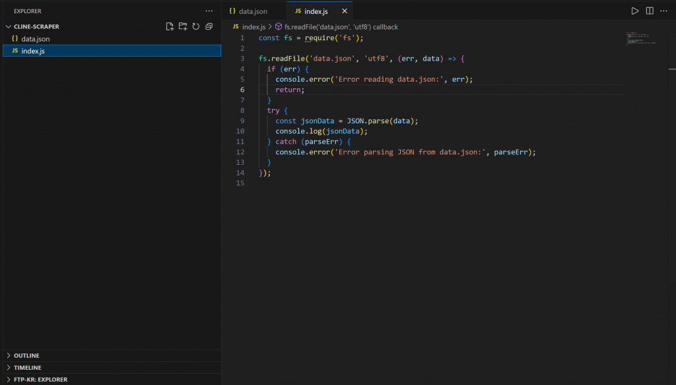This screenshot has width=676, height=385.
Task: Click the New Folder icon in Explorer
Action: point(183,26)
